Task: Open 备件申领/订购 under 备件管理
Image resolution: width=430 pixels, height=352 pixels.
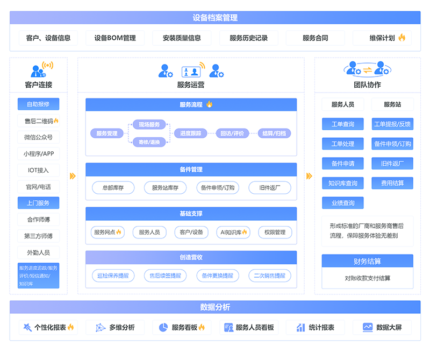Action: [x=218, y=188]
